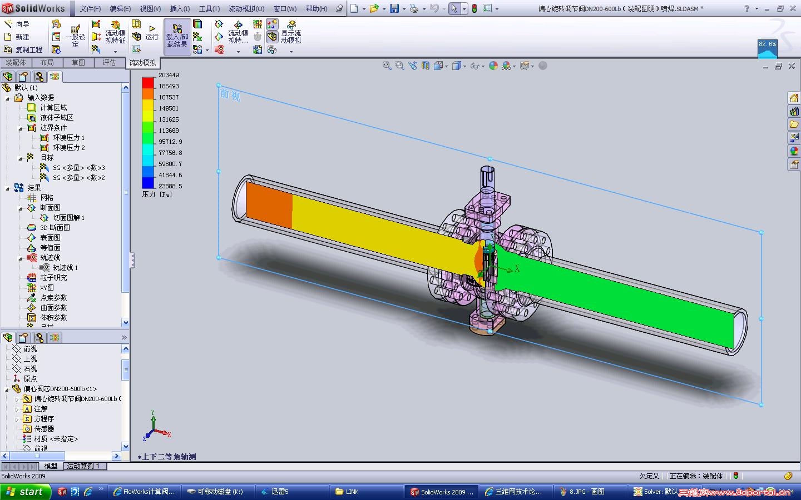Viewport: 801px width, 500px height.
Task: Open the 流动模拟(O) menu
Action: (246, 8)
